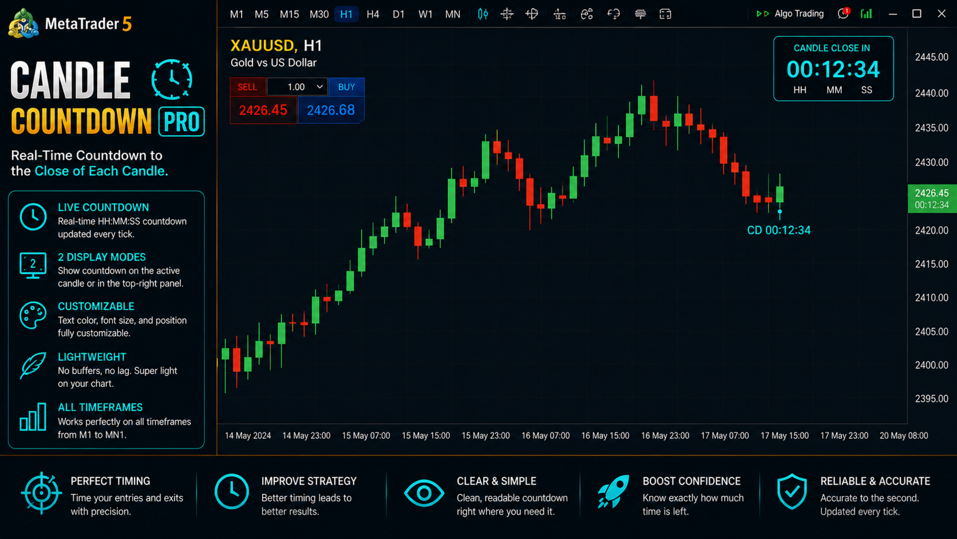Click the rocket icon beside Boost Confidence
Image resolution: width=957 pixels, height=539 pixels.
tap(613, 491)
